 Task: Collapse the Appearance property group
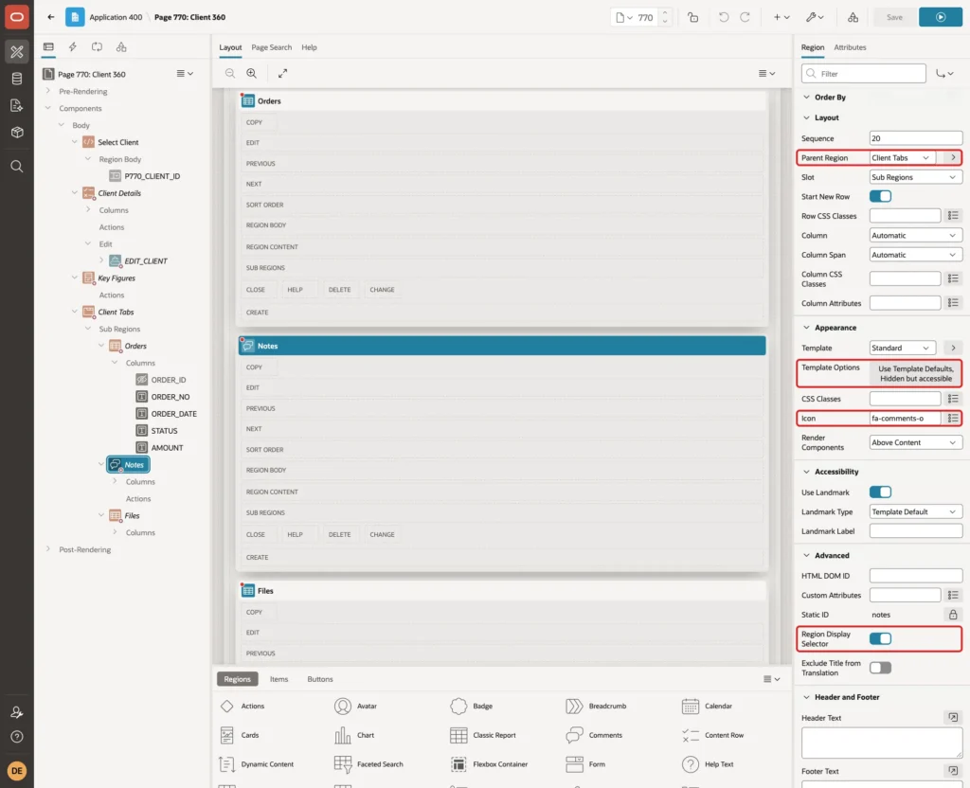tap(806, 328)
